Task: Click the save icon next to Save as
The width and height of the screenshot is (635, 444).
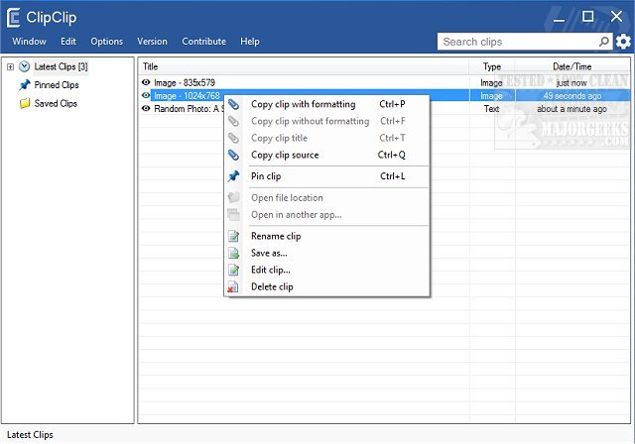Action: [233, 253]
